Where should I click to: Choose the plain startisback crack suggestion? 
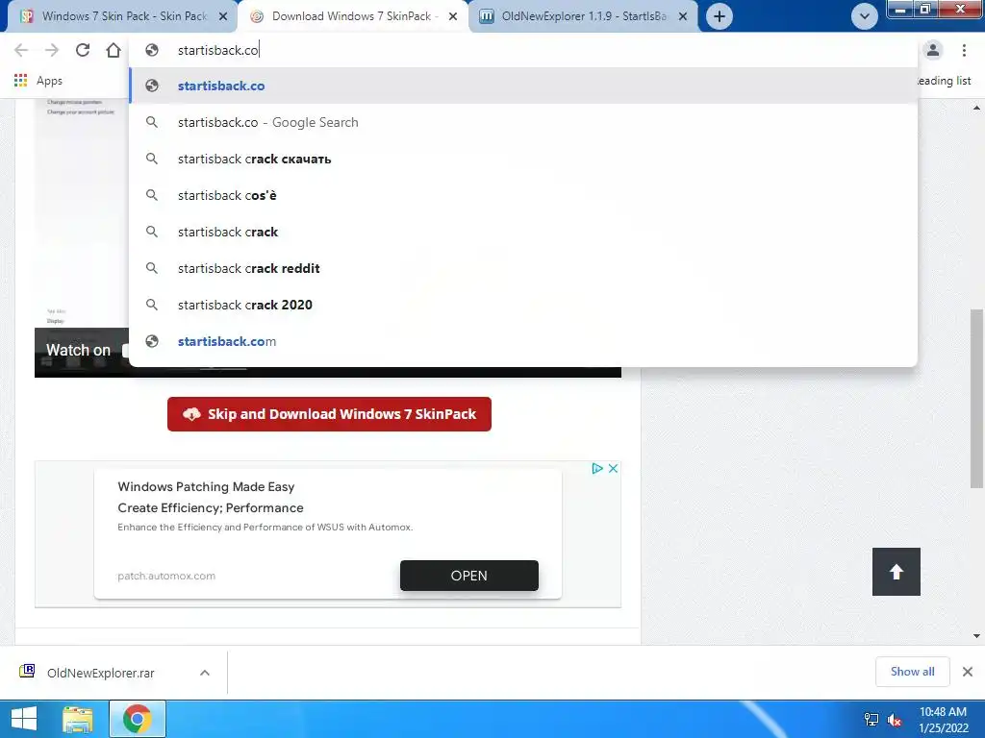[x=522, y=232]
